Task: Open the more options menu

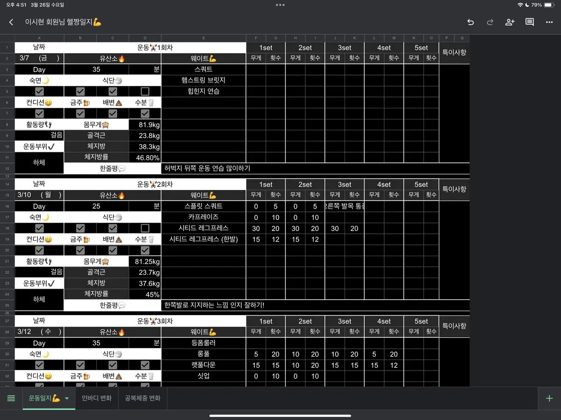Action: coord(549,22)
